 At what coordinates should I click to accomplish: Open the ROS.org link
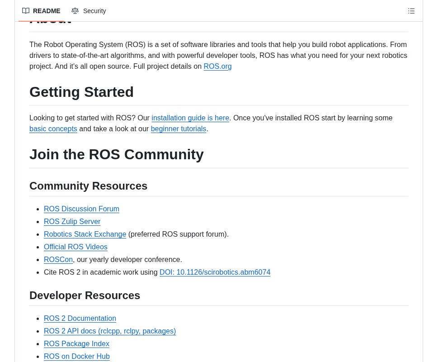pyautogui.click(x=217, y=67)
